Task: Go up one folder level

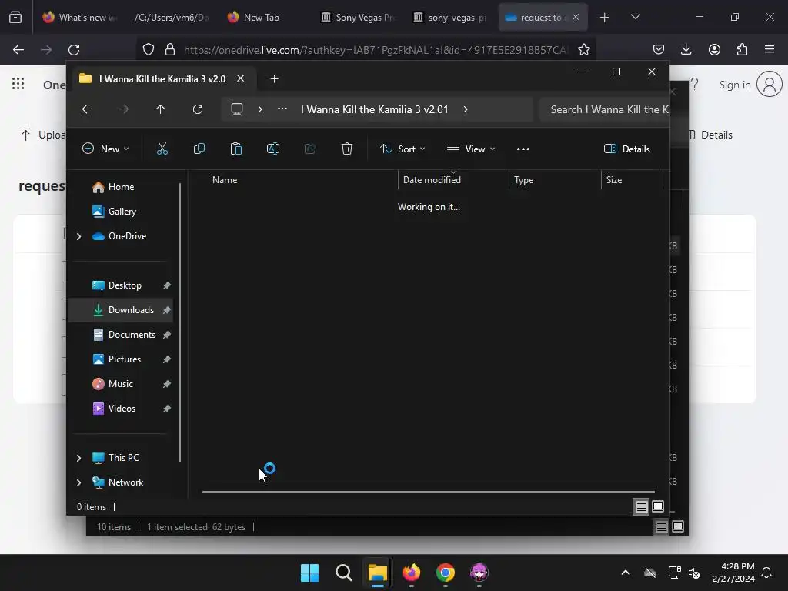Action: point(160,109)
